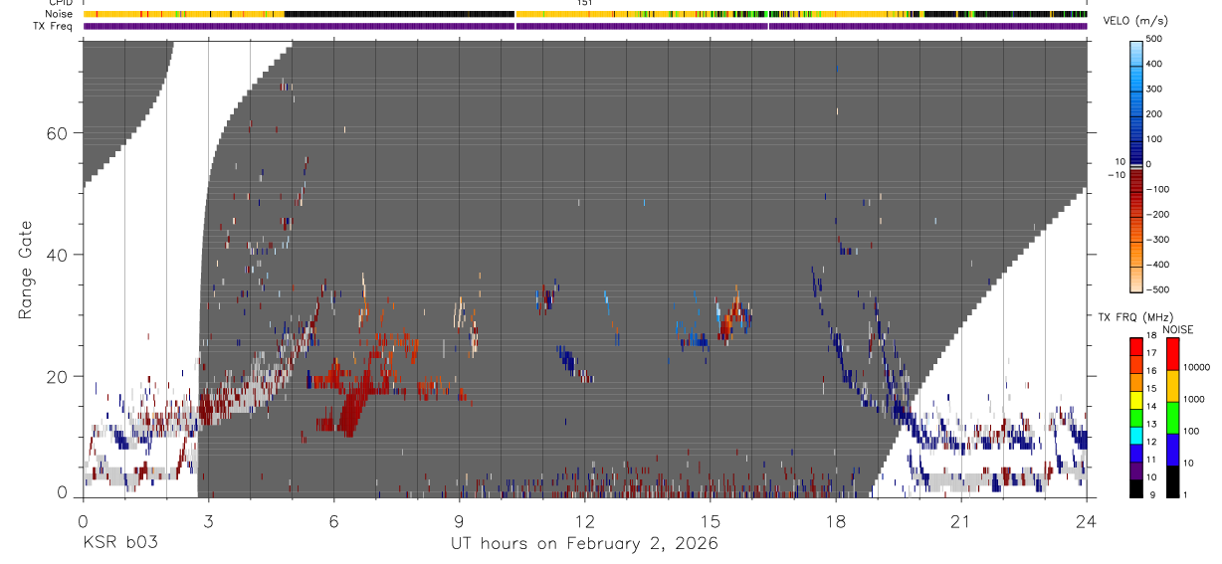Click the 18 tick on the UT hours axis
This screenshot has height=564, width=1222.
pyautogui.click(x=836, y=521)
